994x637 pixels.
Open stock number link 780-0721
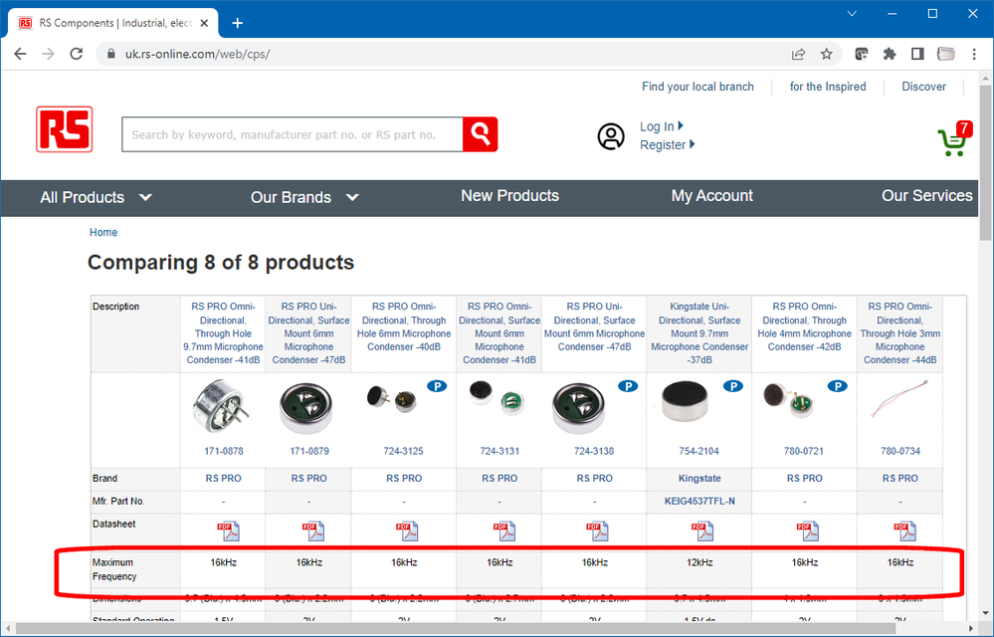pos(804,451)
